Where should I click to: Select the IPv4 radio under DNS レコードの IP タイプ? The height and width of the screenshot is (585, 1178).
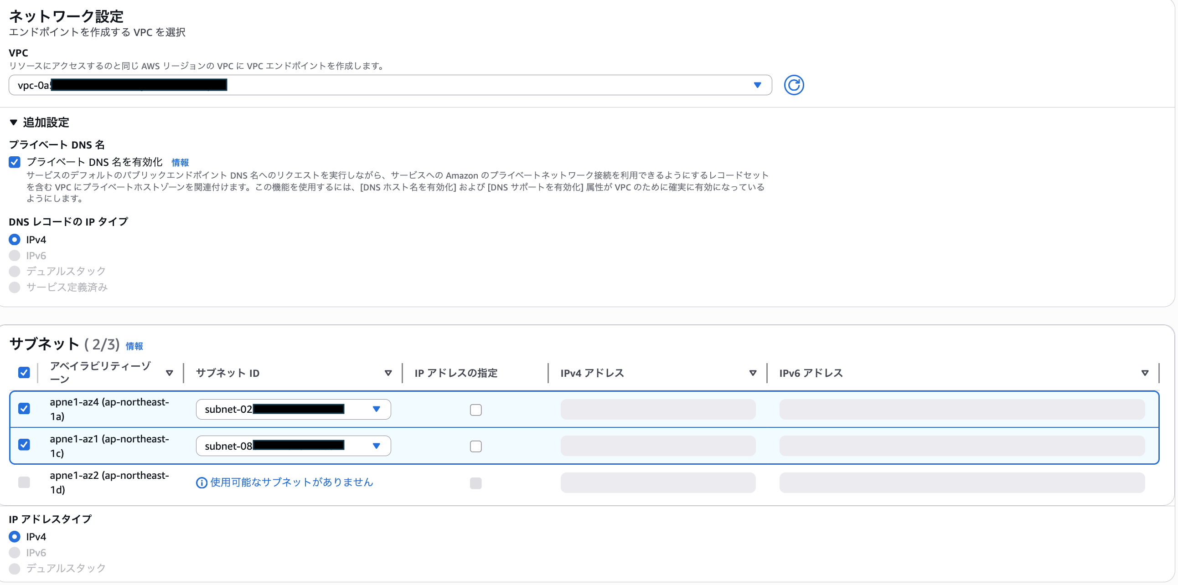point(14,239)
